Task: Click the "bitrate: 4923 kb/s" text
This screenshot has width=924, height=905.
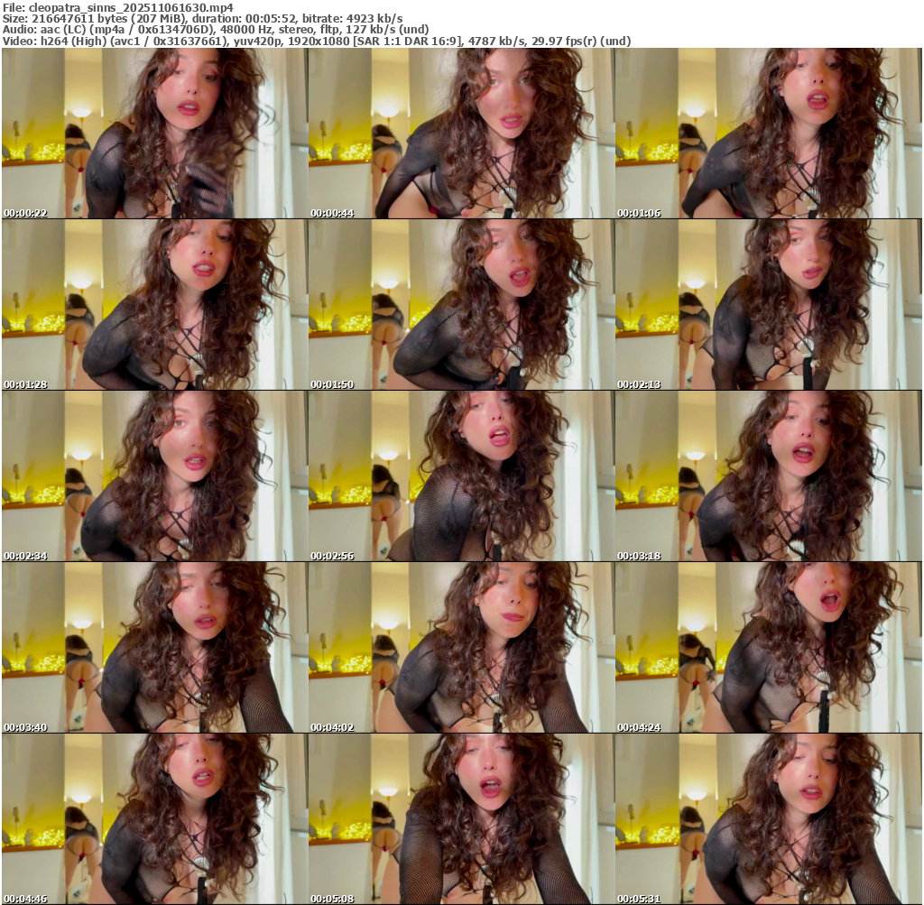Action: tap(351, 19)
